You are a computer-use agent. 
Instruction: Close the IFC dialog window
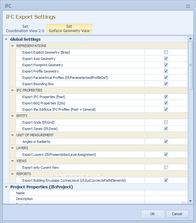click(188, 6)
